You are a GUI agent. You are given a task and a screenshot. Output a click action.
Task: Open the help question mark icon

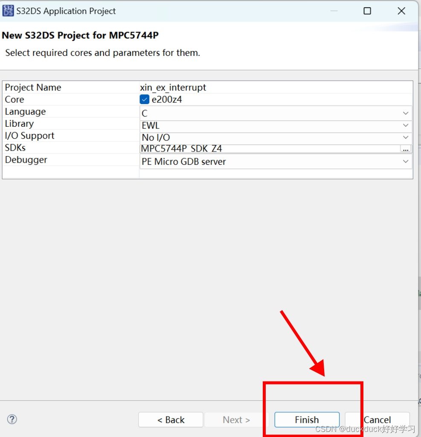pos(12,419)
